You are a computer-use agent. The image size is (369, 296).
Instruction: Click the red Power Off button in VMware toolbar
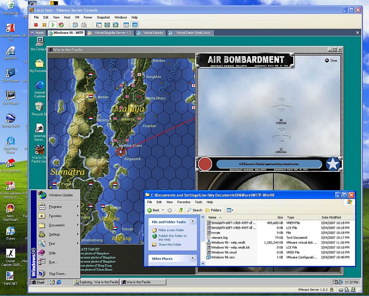(36, 25)
